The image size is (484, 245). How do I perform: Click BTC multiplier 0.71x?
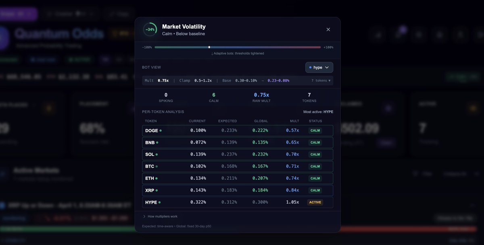[x=292, y=166]
